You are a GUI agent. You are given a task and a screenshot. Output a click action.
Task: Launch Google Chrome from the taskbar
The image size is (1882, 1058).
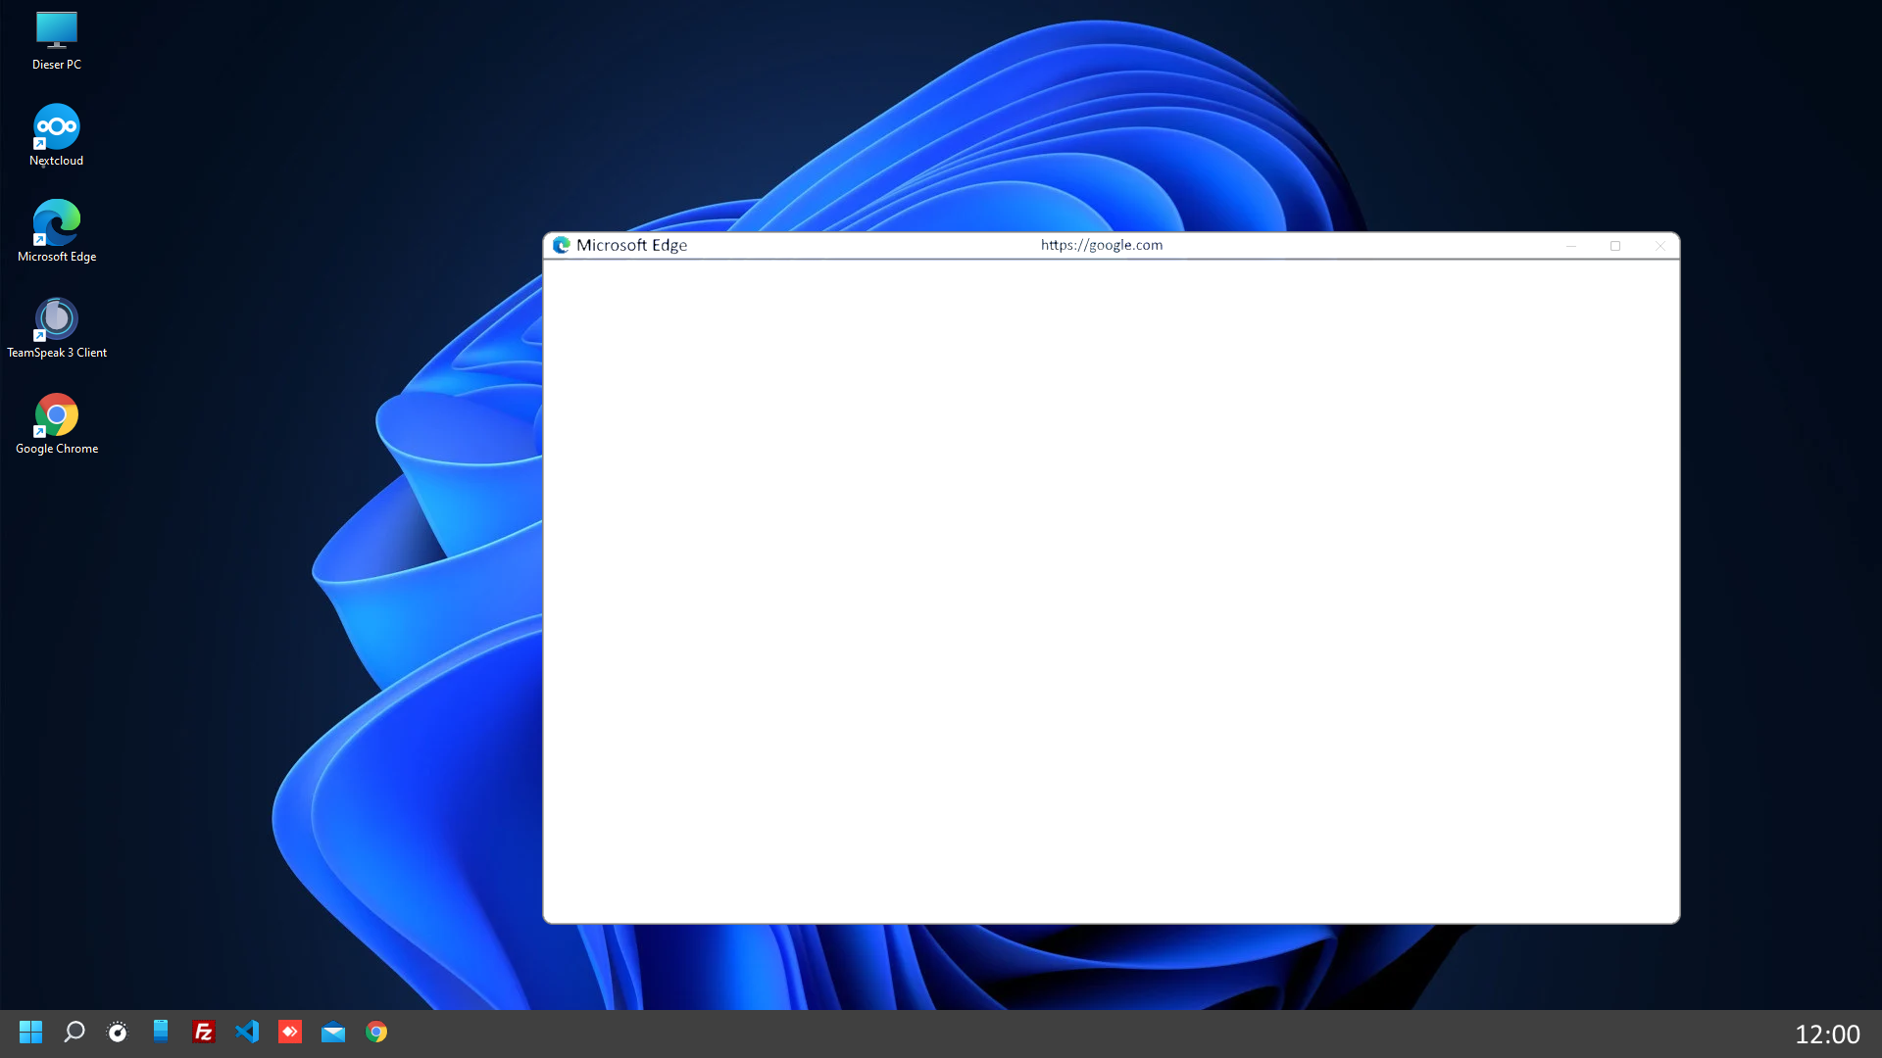(x=376, y=1032)
